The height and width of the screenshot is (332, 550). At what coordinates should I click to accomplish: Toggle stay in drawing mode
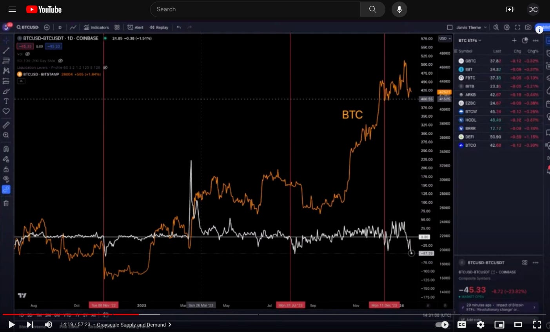point(6,159)
